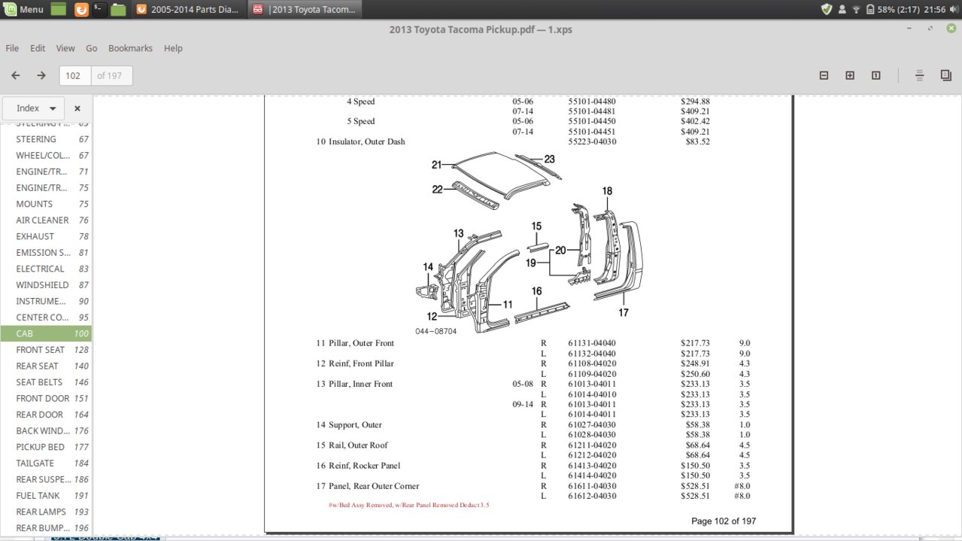Click the zoom out toolbar icon

pos(824,75)
